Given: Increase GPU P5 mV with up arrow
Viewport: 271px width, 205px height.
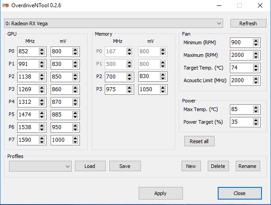Looking at the screenshot, I should 75,113.
